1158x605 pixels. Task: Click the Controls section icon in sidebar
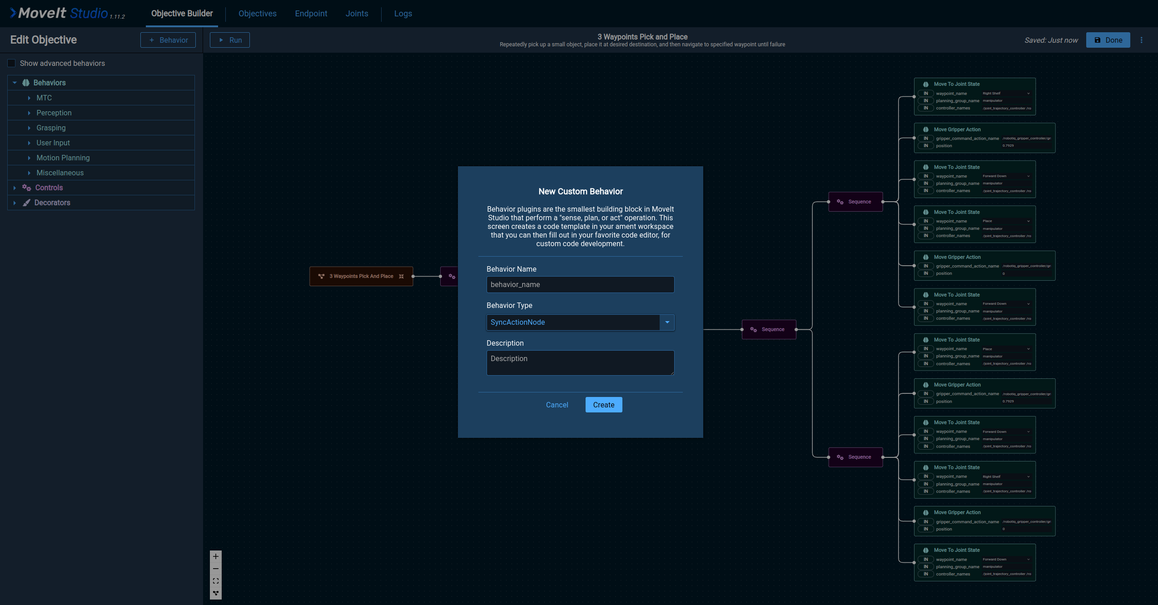pos(25,188)
